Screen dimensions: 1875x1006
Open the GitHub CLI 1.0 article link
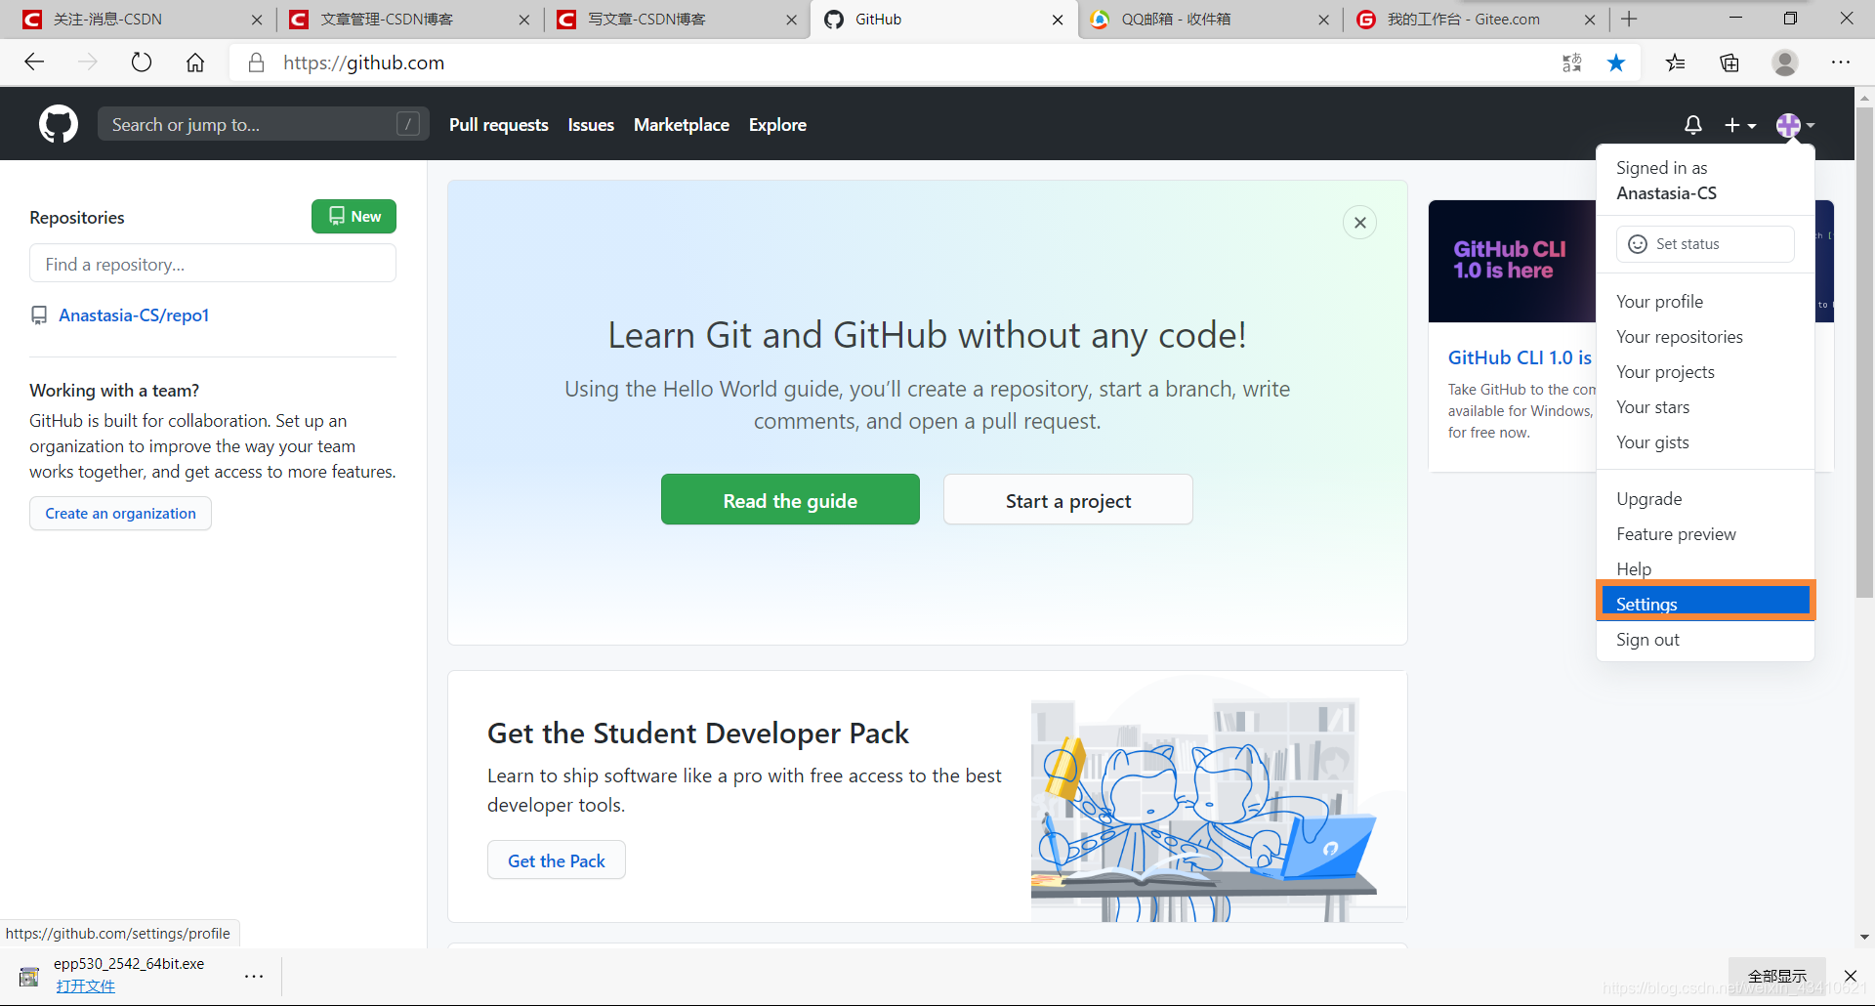pos(1520,357)
